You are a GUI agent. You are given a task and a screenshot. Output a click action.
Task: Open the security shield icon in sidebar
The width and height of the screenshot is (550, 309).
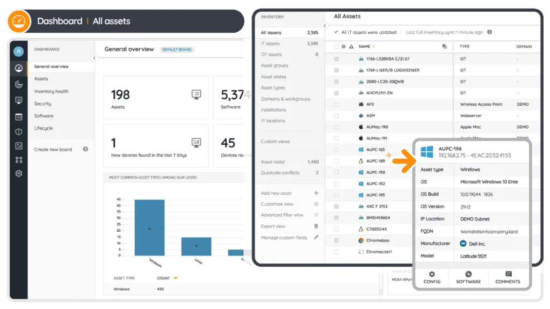[19, 131]
